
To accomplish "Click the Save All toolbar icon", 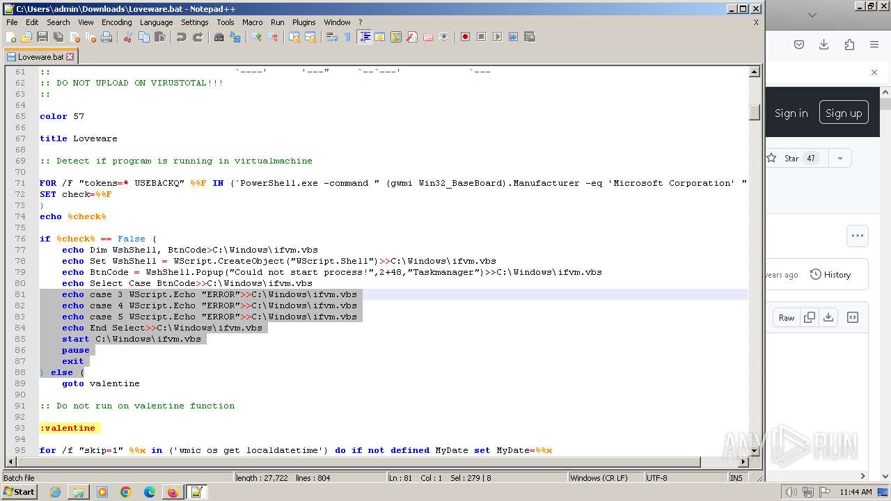I will point(58,37).
